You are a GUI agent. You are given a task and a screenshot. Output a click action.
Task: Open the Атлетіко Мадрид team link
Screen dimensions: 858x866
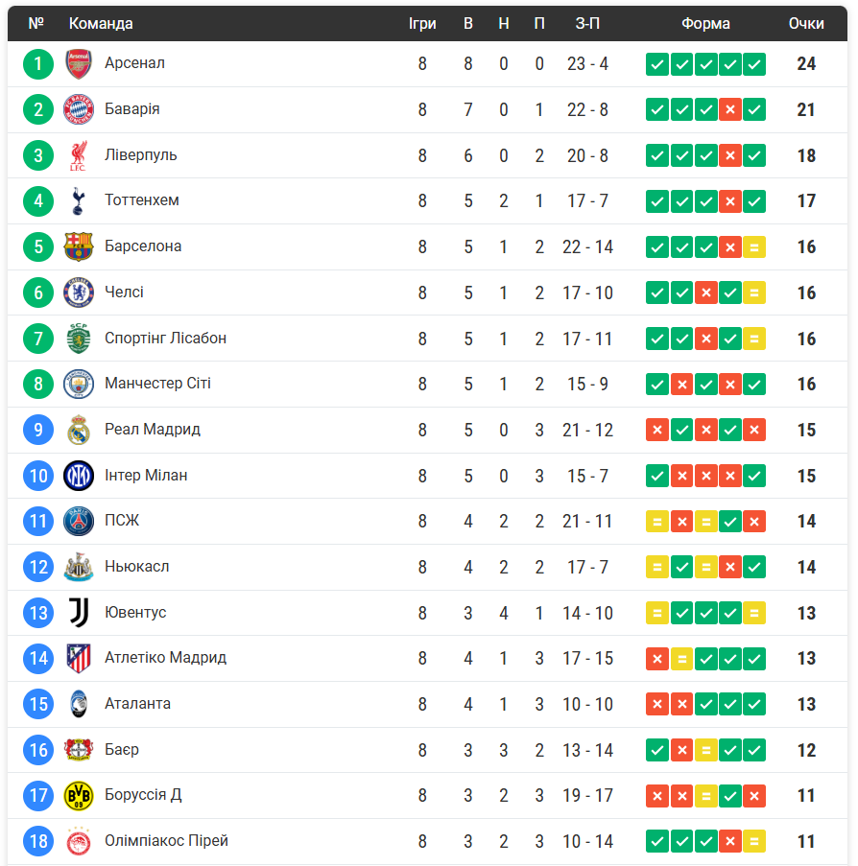click(x=165, y=658)
